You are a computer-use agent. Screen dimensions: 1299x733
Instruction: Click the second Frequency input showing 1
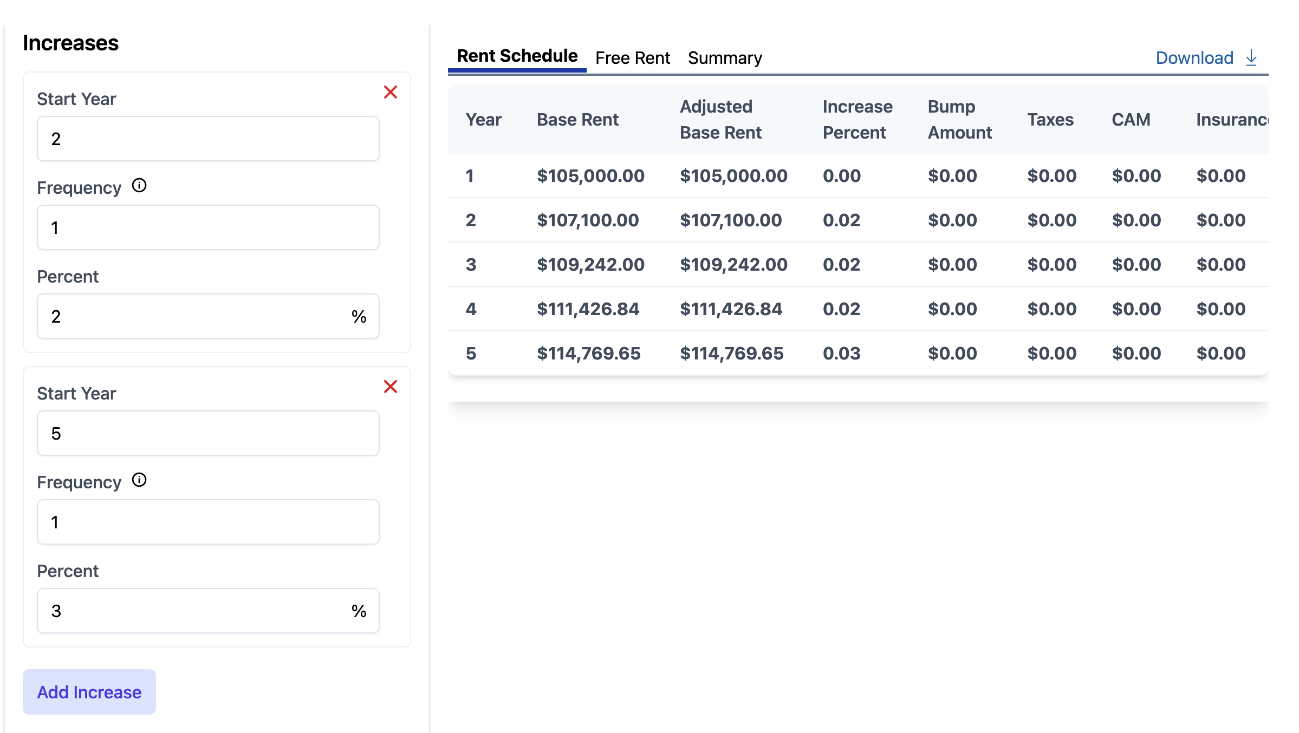[208, 522]
